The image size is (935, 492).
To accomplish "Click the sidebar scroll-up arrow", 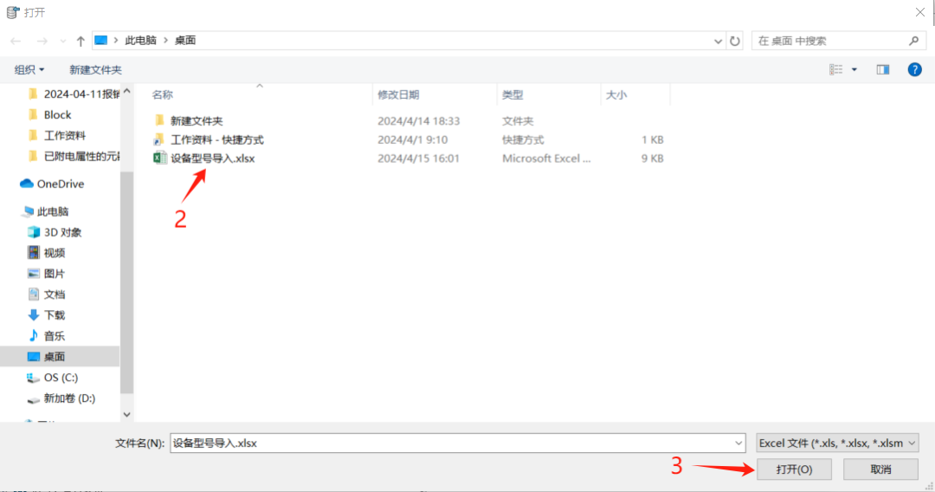I will 126,91.
